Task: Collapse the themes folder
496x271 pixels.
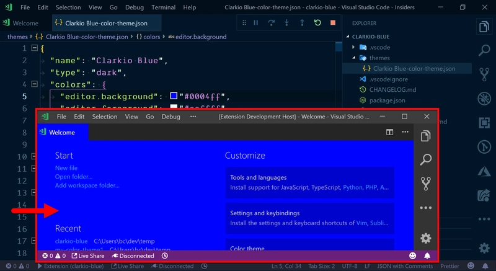Action: click(353, 58)
